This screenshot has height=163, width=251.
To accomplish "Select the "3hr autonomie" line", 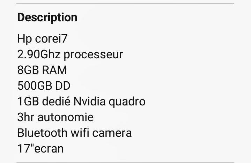I will (x=56, y=117).
